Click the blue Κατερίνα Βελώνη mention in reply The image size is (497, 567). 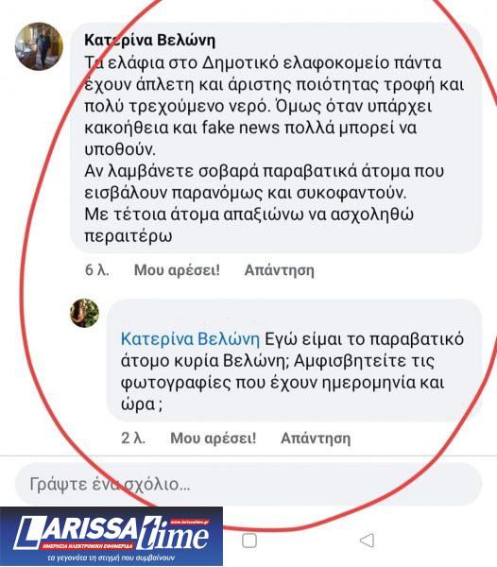191,339
